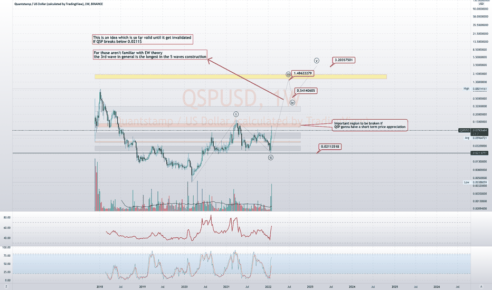This screenshot has width=492, height=290.
Task: Click the Quantstamp / US Dollar chart title
Action: click(x=59, y=4)
